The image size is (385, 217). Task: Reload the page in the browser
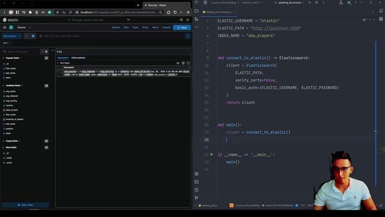coord(175,12)
